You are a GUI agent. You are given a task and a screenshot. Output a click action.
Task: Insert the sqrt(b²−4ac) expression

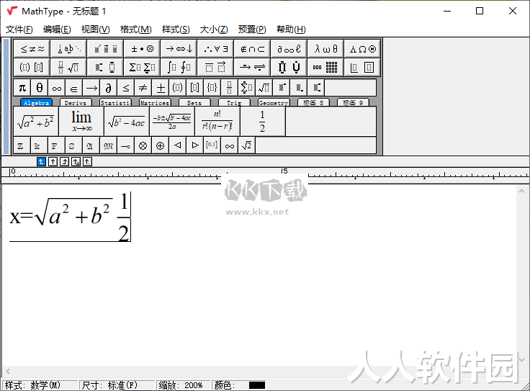coord(127,122)
